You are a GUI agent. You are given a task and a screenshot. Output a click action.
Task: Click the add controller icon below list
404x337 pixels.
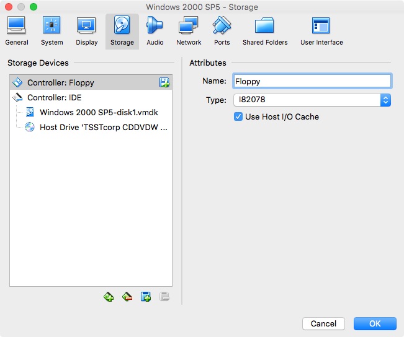click(109, 297)
